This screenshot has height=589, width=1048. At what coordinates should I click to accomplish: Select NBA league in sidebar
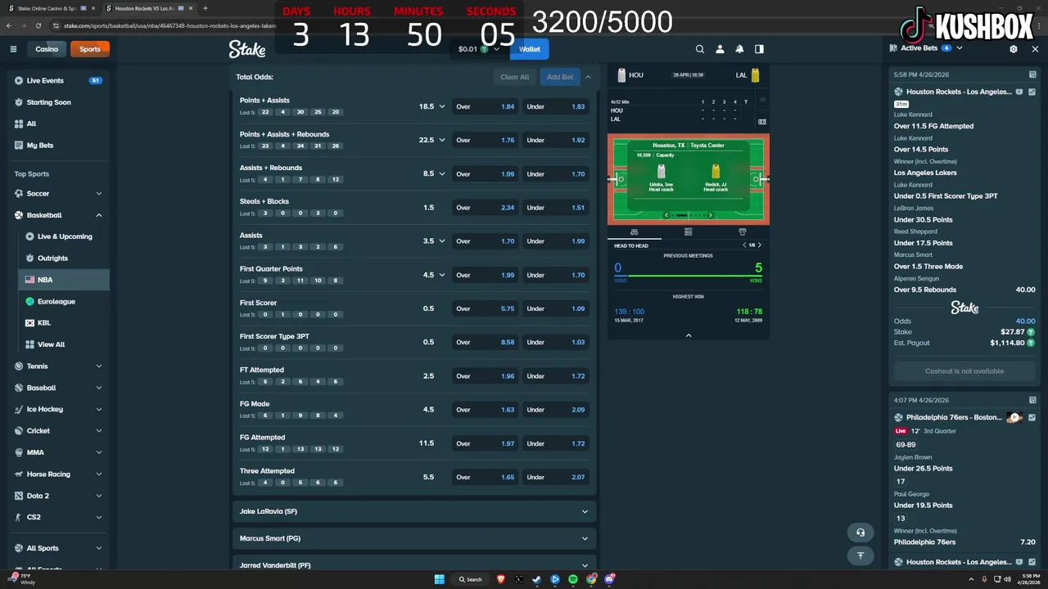pos(64,280)
